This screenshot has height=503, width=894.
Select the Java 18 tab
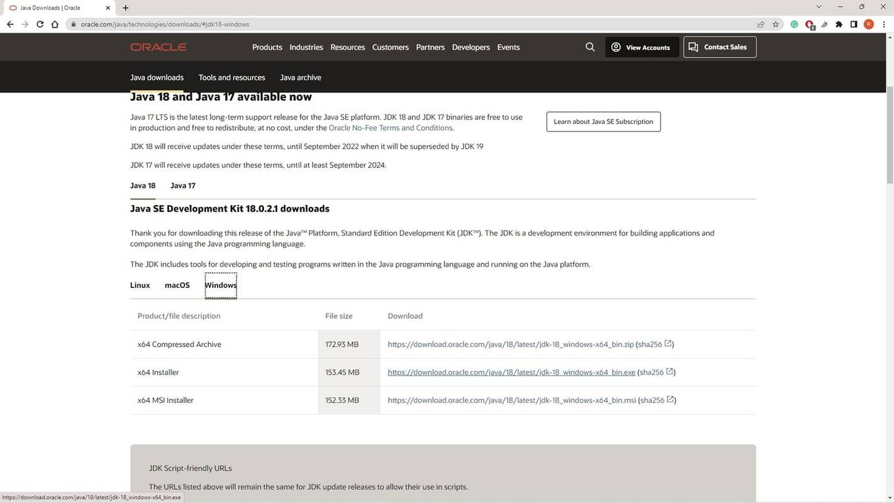click(x=143, y=185)
